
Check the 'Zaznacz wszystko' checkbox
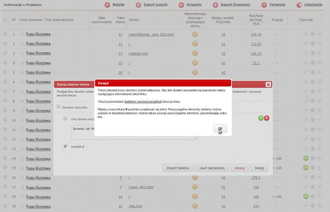[59, 107]
